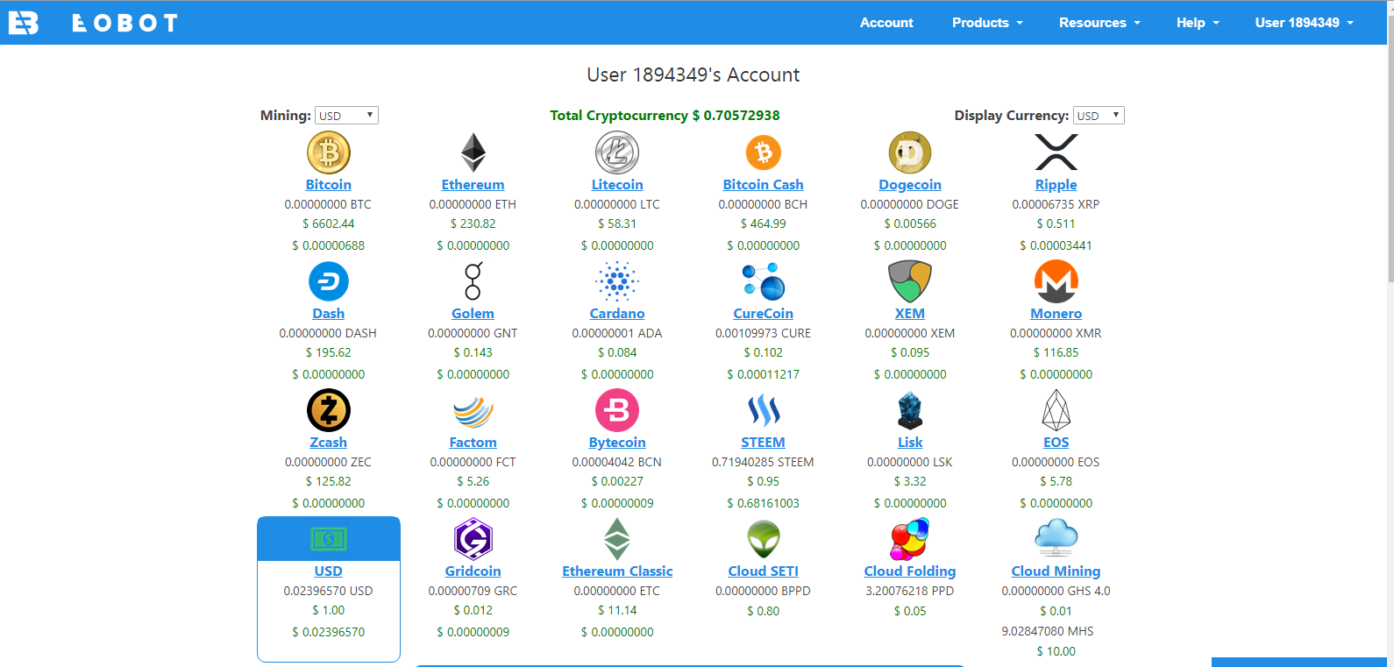
Task: Open the Ethereum link
Action: pos(473,185)
